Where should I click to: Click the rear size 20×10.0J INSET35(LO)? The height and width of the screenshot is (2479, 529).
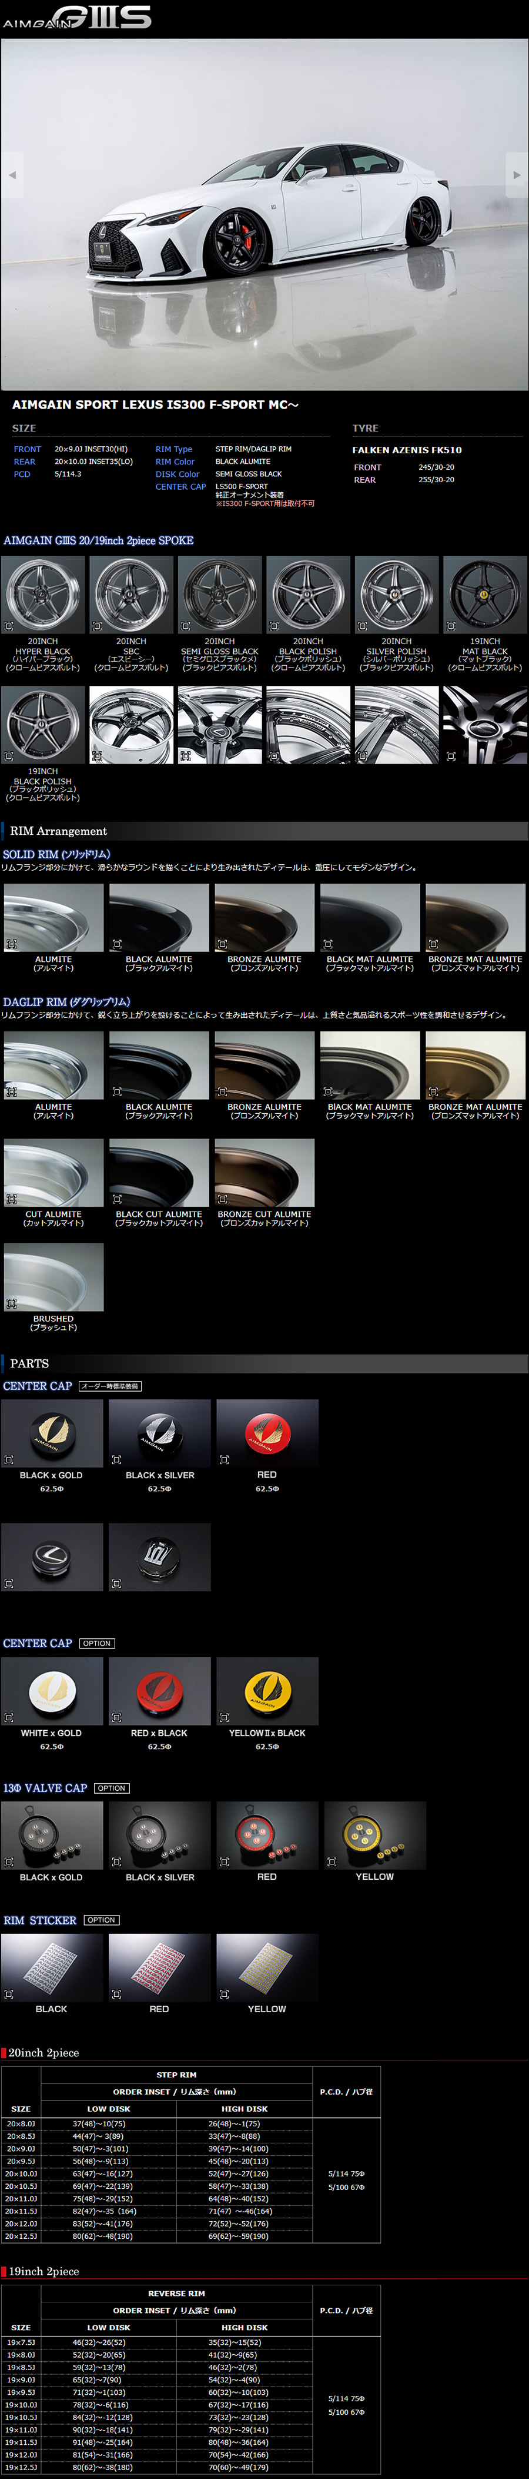(93, 462)
